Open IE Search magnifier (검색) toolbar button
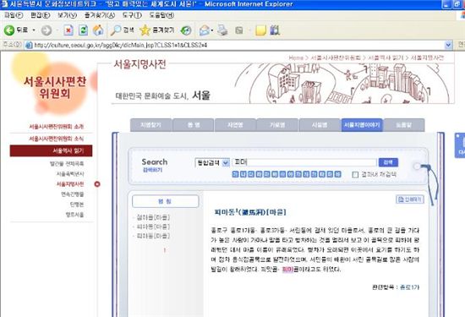 pyautogui.click(x=122, y=30)
